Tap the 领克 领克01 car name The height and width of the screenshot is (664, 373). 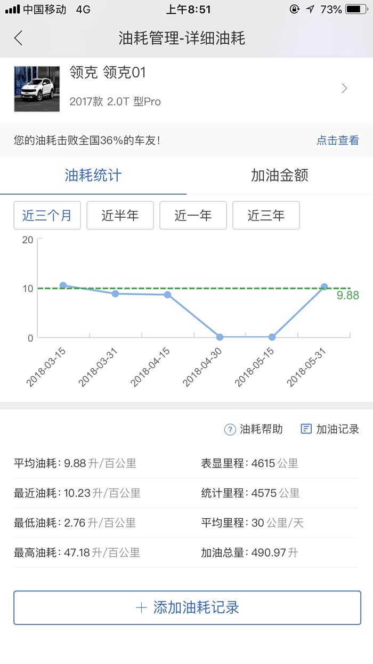(x=108, y=73)
